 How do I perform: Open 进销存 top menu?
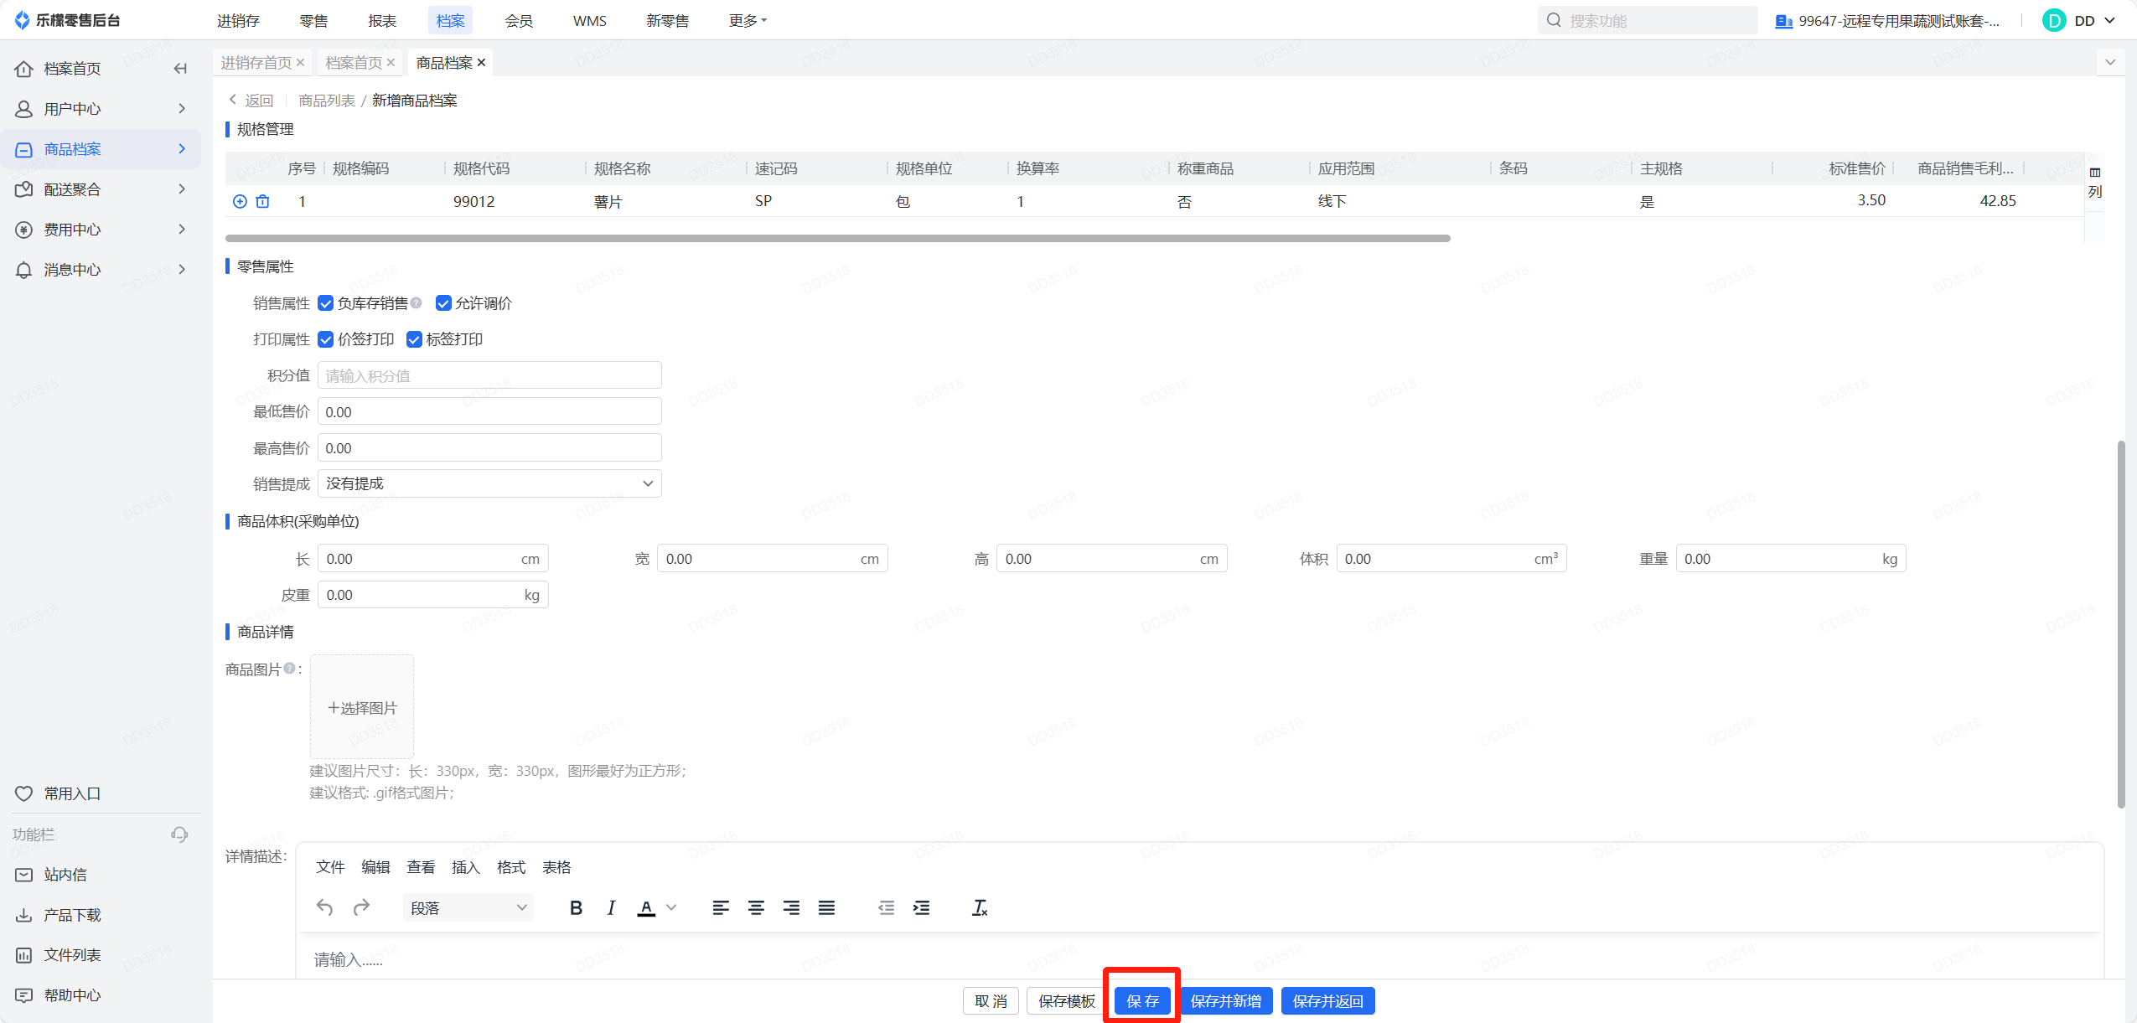(238, 21)
